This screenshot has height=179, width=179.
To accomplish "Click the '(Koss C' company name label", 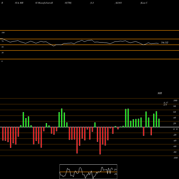I will pos(144,3).
